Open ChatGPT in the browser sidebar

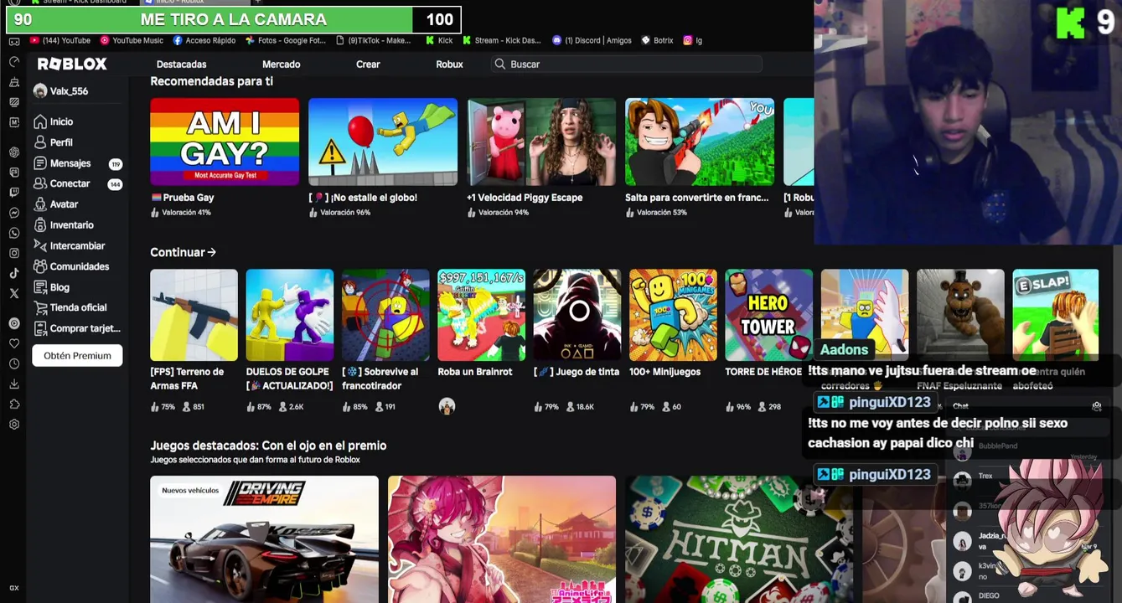(14, 152)
